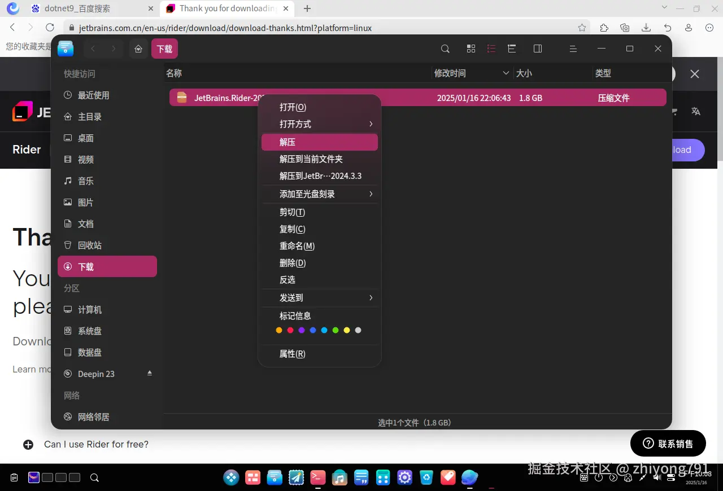Open search in the file manager toolbar
Screen dimensions: 723x491
click(x=445, y=49)
